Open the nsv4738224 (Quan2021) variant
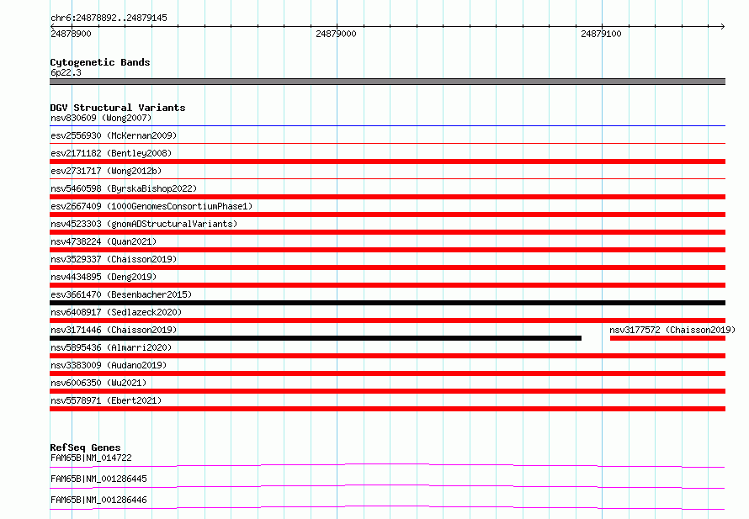 point(104,241)
